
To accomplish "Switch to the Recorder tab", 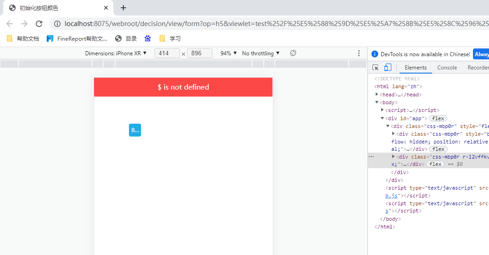I will point(478,67).
